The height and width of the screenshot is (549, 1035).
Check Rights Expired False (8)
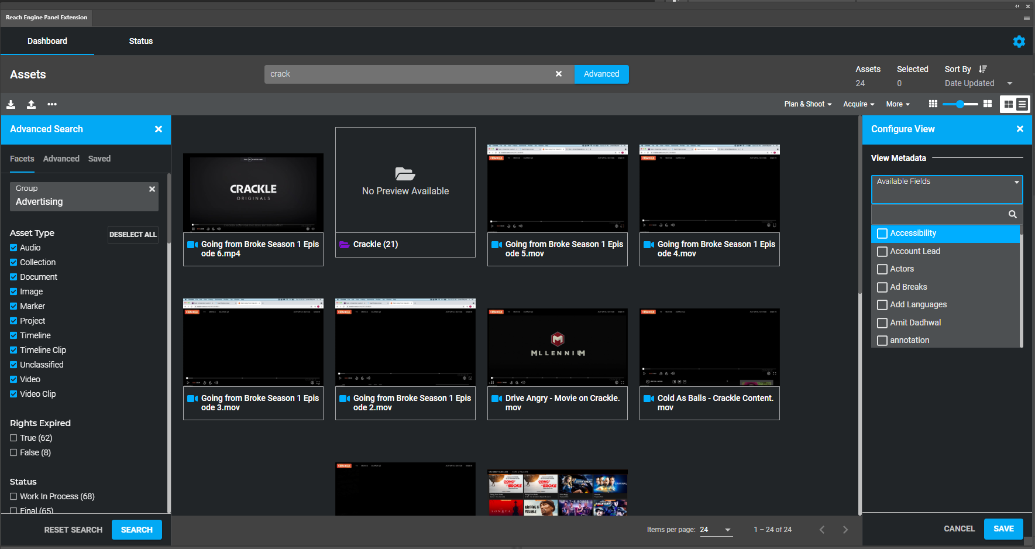tap(13, 452)
